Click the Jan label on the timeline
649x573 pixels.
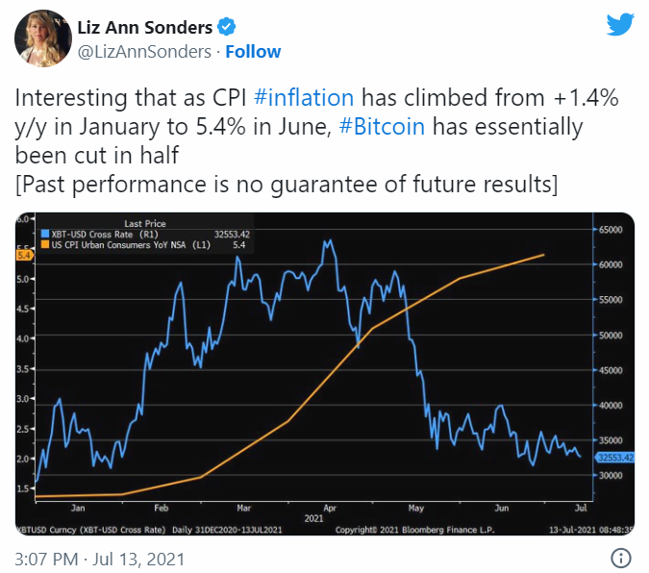[x=78, y=506]
